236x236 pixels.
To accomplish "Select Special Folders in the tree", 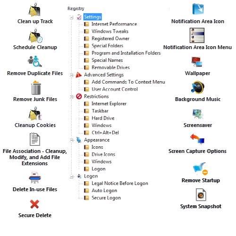I will [107, 46].
